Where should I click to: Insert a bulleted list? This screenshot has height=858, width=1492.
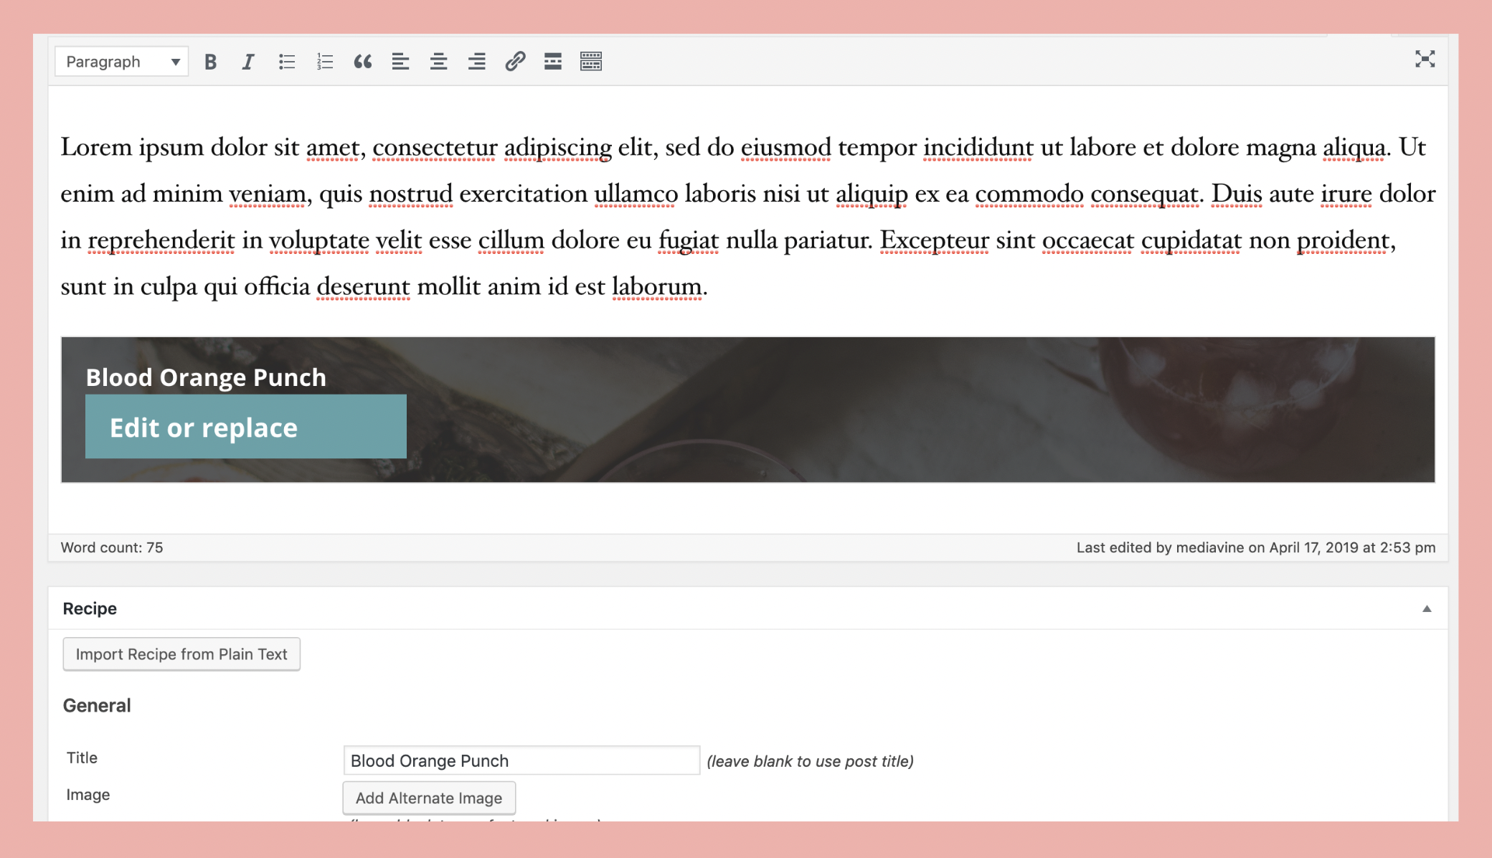point(287,62)
